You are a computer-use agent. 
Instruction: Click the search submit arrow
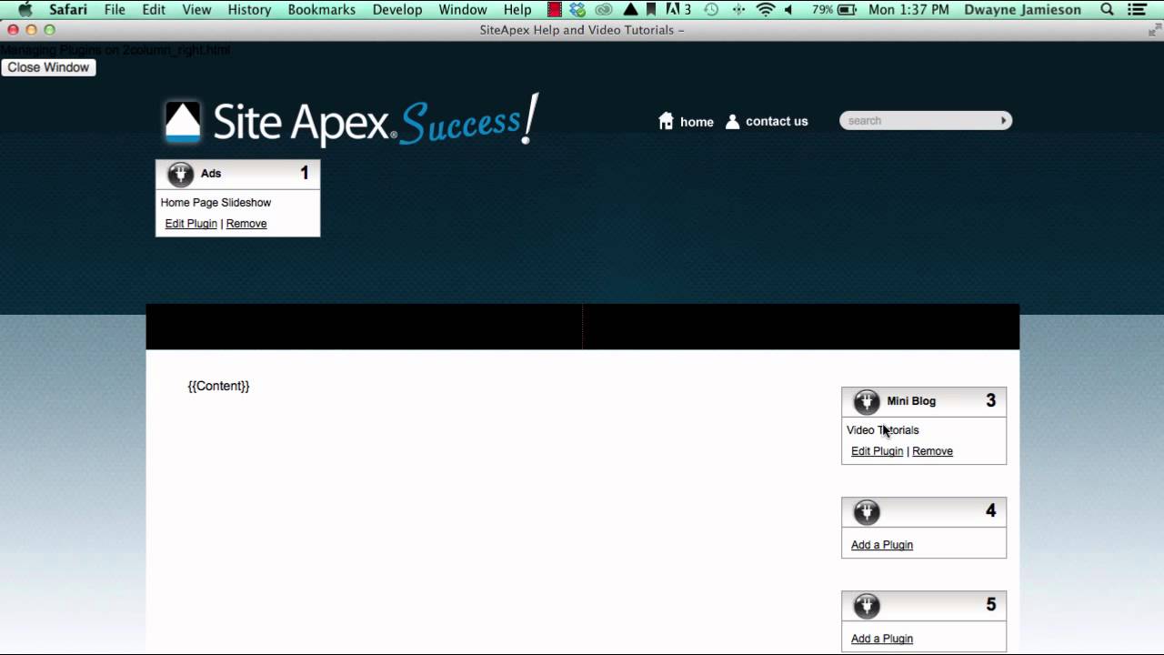[1004, 120]
